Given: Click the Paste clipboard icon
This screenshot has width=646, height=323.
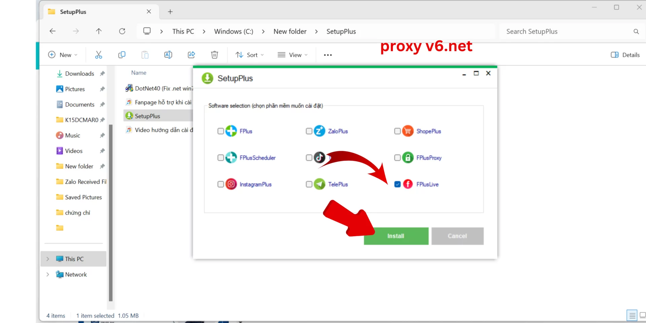Looking at the screenshot, I should tap(145, 55).
